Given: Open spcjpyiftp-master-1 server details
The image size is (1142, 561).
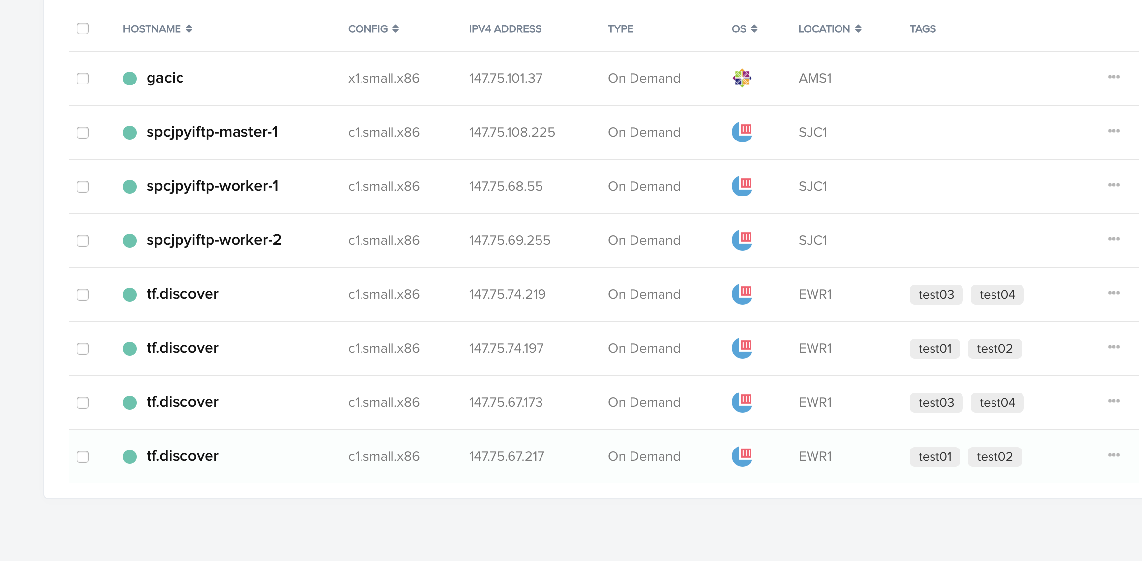Looking at the screenshot, I should [212, 132].
